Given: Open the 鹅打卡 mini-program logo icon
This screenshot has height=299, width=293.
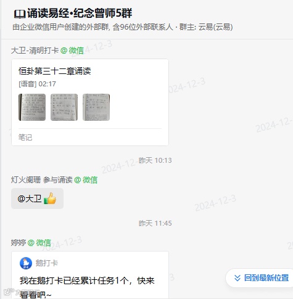Looking at the screenshot, I should pyautogui.click(x=26, y=263).
